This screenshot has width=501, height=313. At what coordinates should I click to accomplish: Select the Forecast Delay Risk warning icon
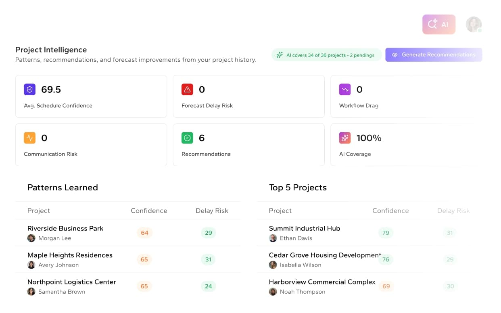[187, 90]
